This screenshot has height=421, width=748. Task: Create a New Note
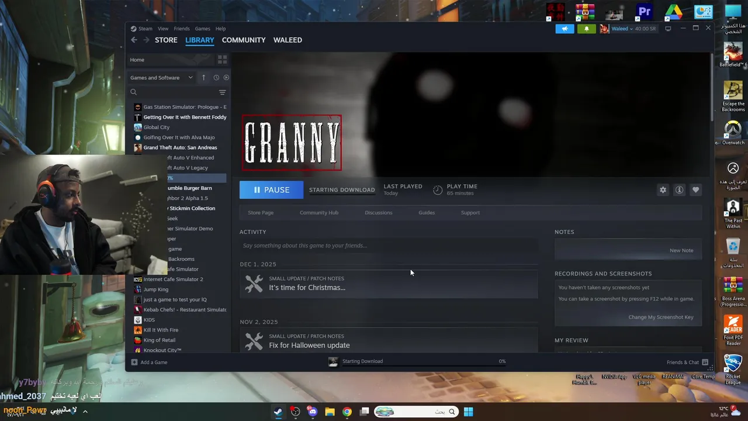[x=681, y=250]
